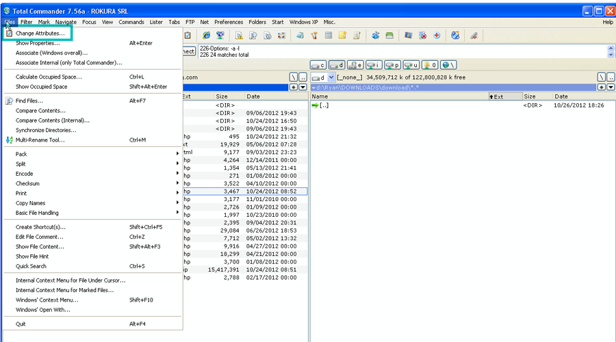The height and width of the screenshot is (342, 616).
Task: Click the Internet Explorer toolbar icon
Action: click(206, 36)
